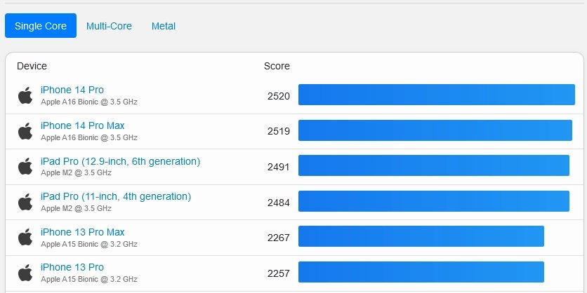Open the iPhone 13 Pro link
This screenshot has height=293, width=587.
pyautogui.click(x=72, y=267)
